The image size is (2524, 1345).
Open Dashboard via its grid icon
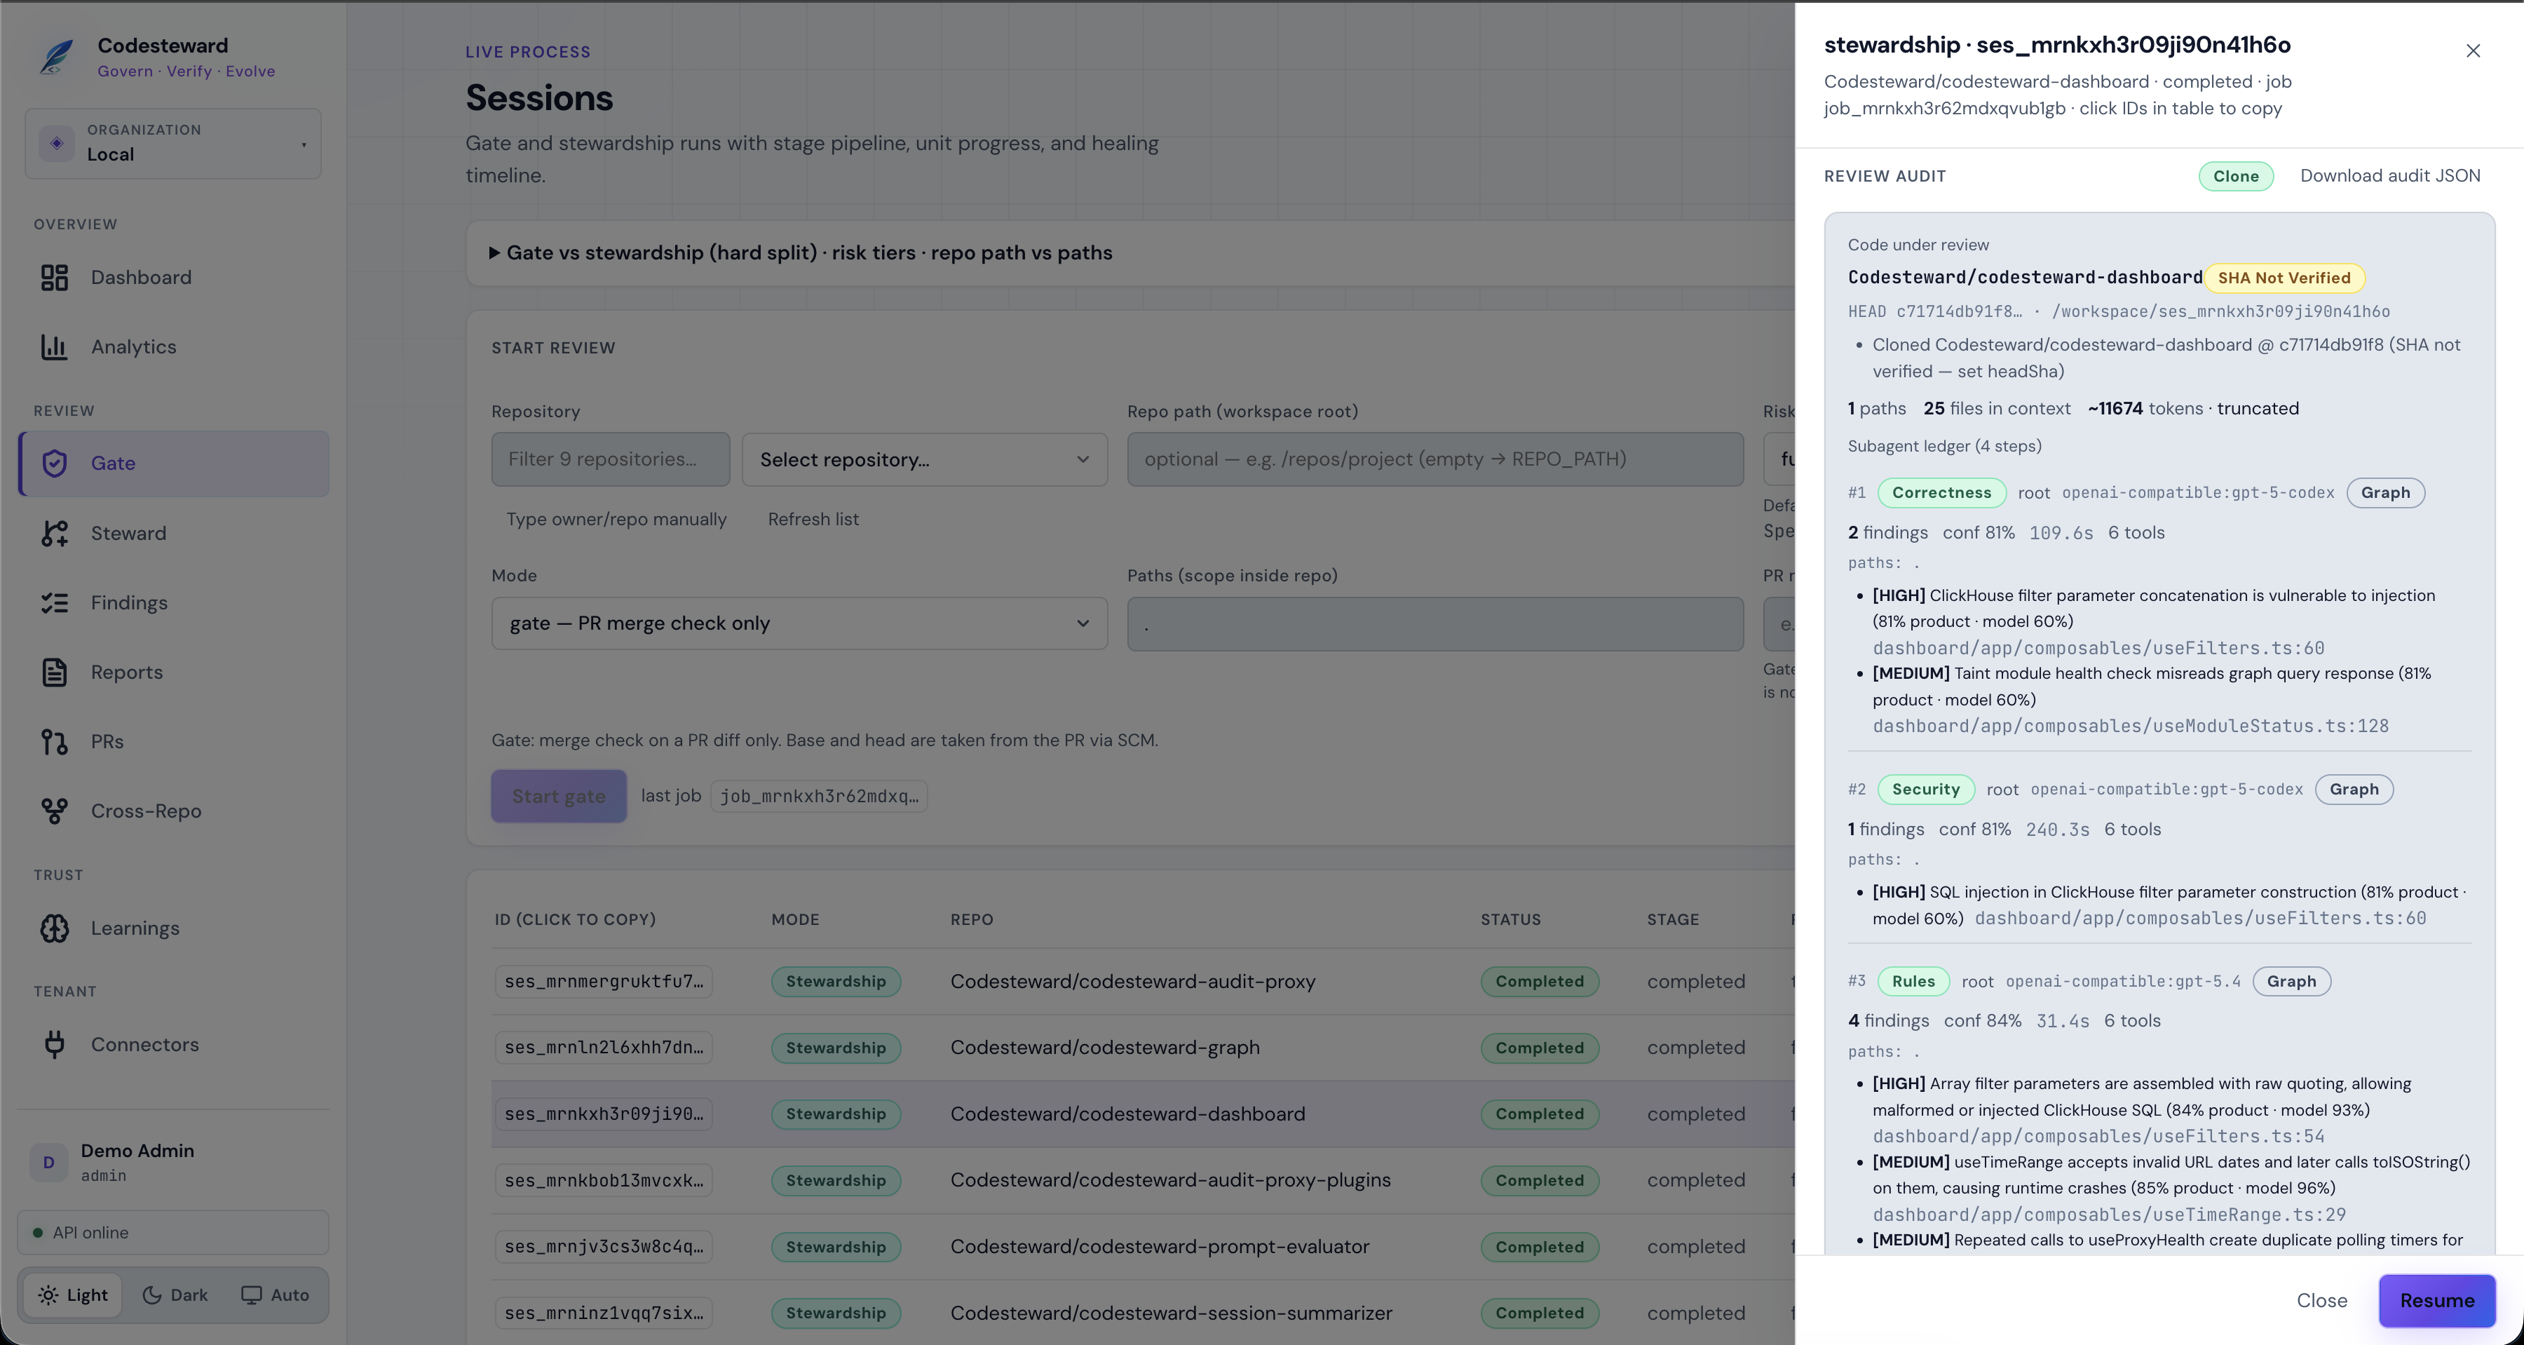(x=54, y=278)
